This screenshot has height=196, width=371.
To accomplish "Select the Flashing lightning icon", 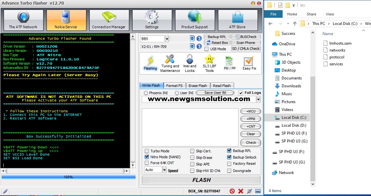I will (x=150, y=63).
